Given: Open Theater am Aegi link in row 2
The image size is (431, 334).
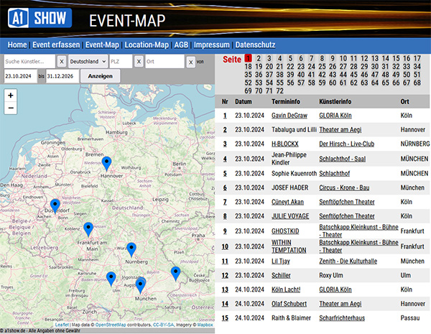Looking at the screenshot, I should (340, 129).
